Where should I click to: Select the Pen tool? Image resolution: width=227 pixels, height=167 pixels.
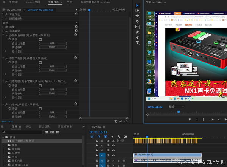(x=137, y=32)
